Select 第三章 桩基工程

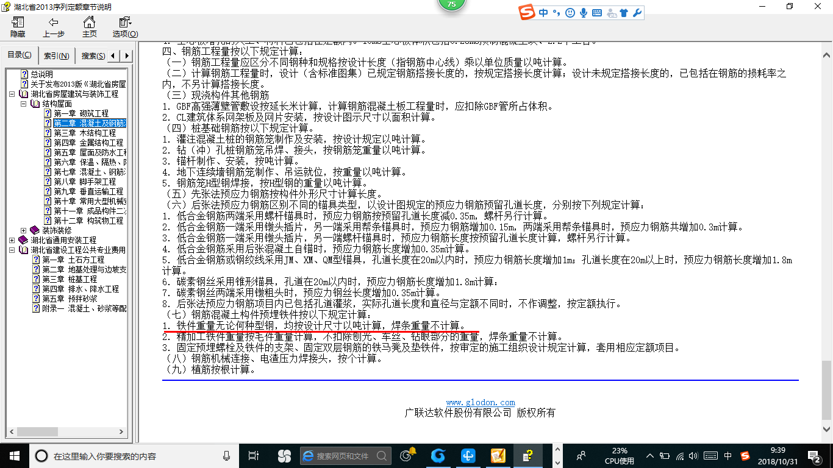coord(70,279)
